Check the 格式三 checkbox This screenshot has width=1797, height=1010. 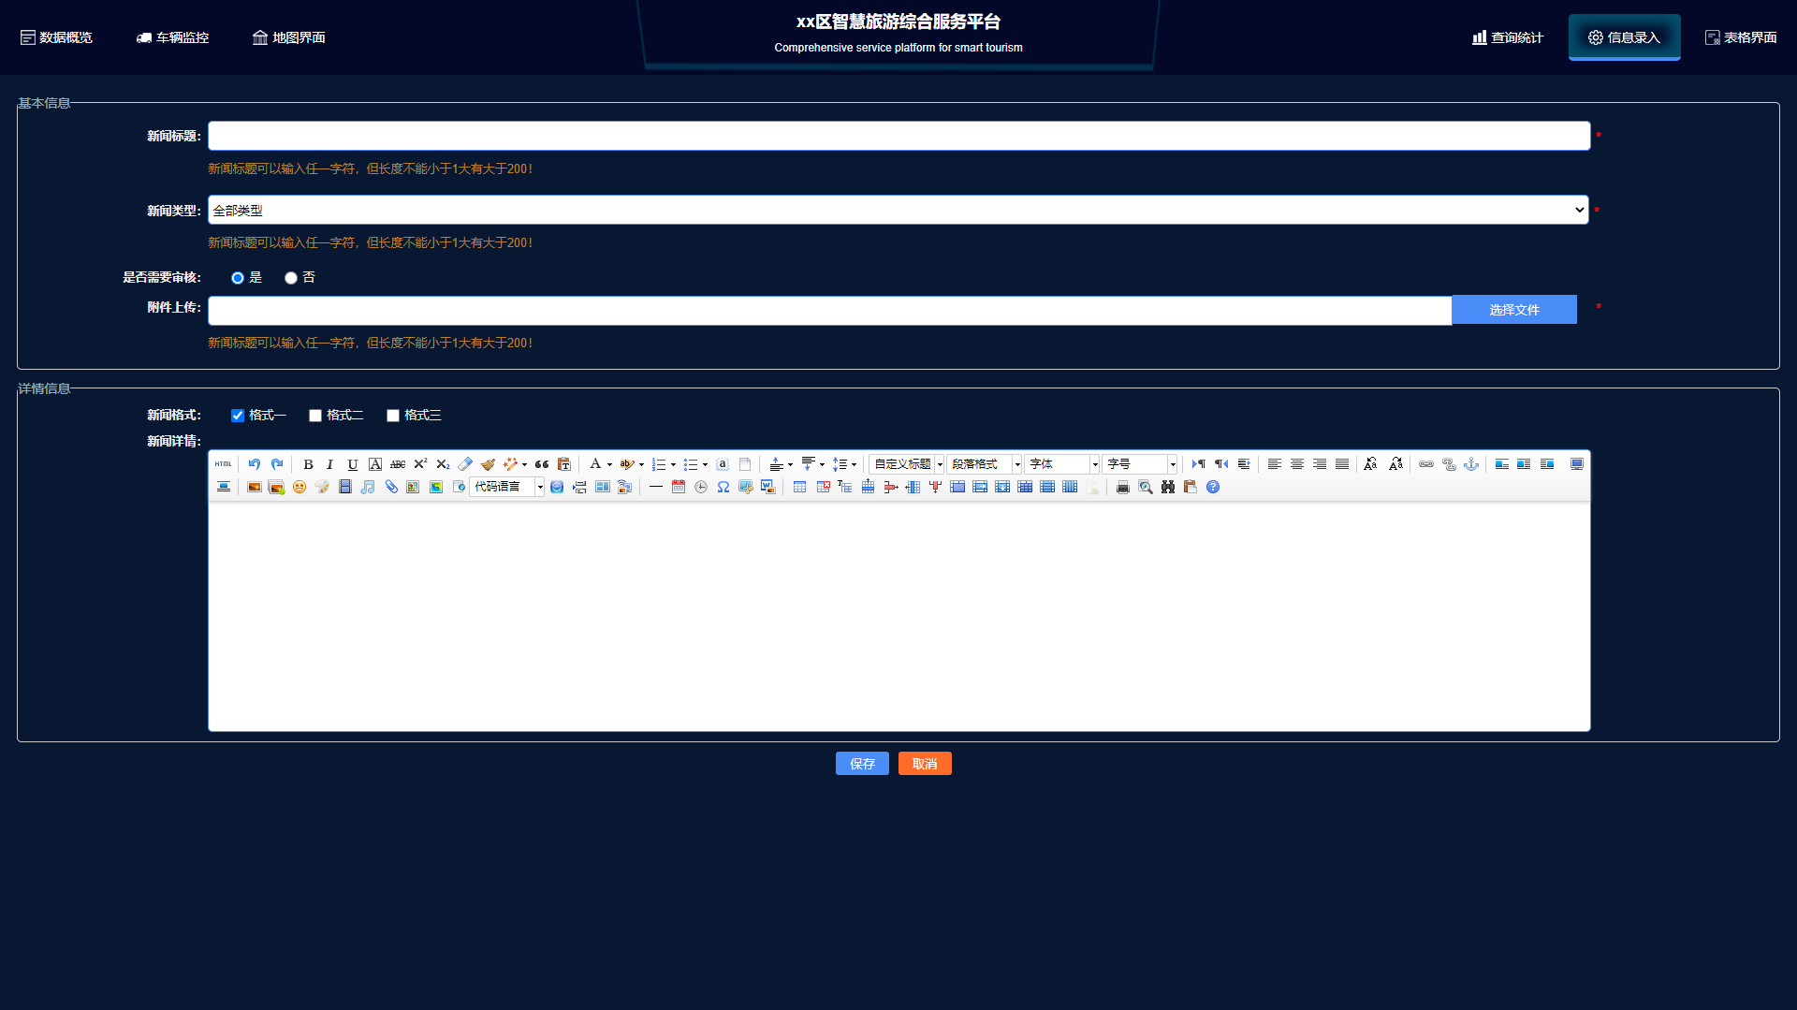[393, 416]
